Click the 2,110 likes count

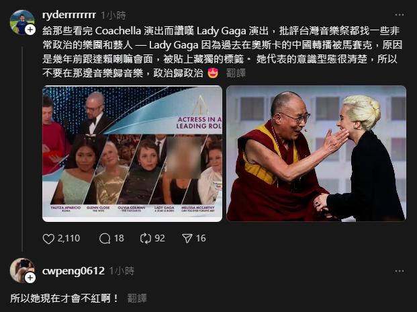68,238
